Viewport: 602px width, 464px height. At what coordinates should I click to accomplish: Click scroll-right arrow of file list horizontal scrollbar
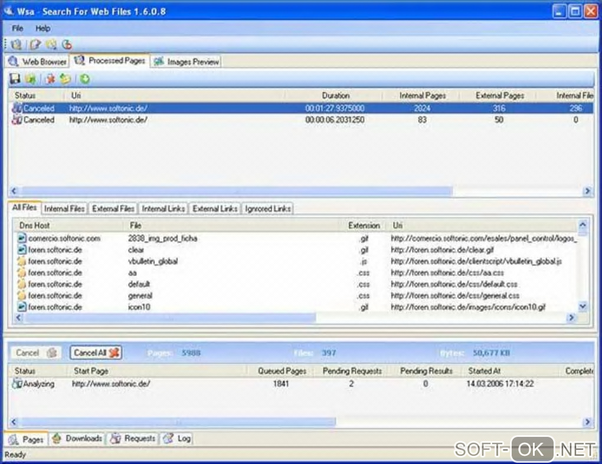pyautogui.click(x=571, y=317)
